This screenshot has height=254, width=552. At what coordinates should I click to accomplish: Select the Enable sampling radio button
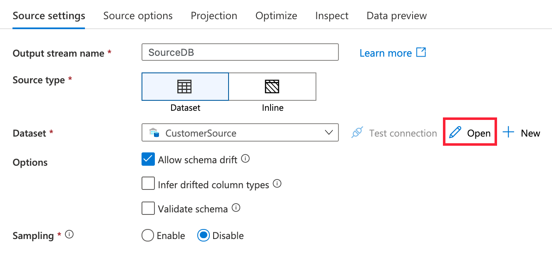pyautogui.click(x=148, y=236)
